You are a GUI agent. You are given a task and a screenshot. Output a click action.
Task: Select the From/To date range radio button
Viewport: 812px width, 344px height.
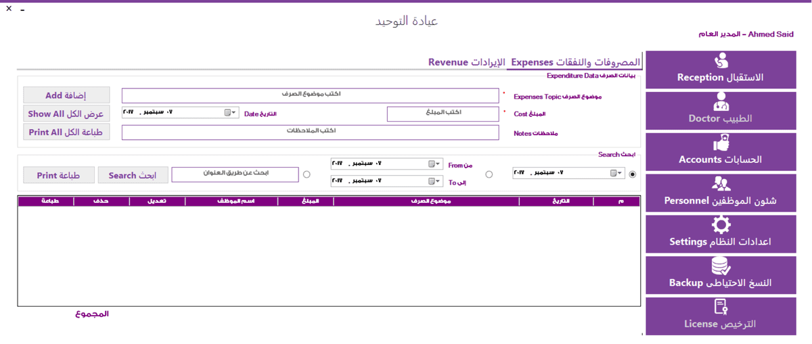[489, 174]
